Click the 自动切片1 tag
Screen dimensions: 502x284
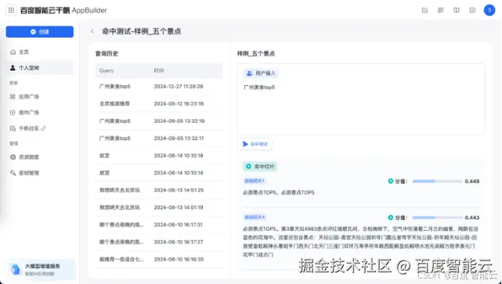(255, 181)
